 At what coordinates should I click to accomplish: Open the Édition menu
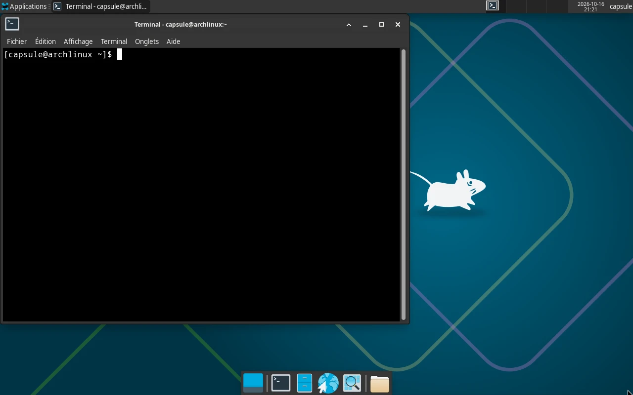click(x=45, y=41)
